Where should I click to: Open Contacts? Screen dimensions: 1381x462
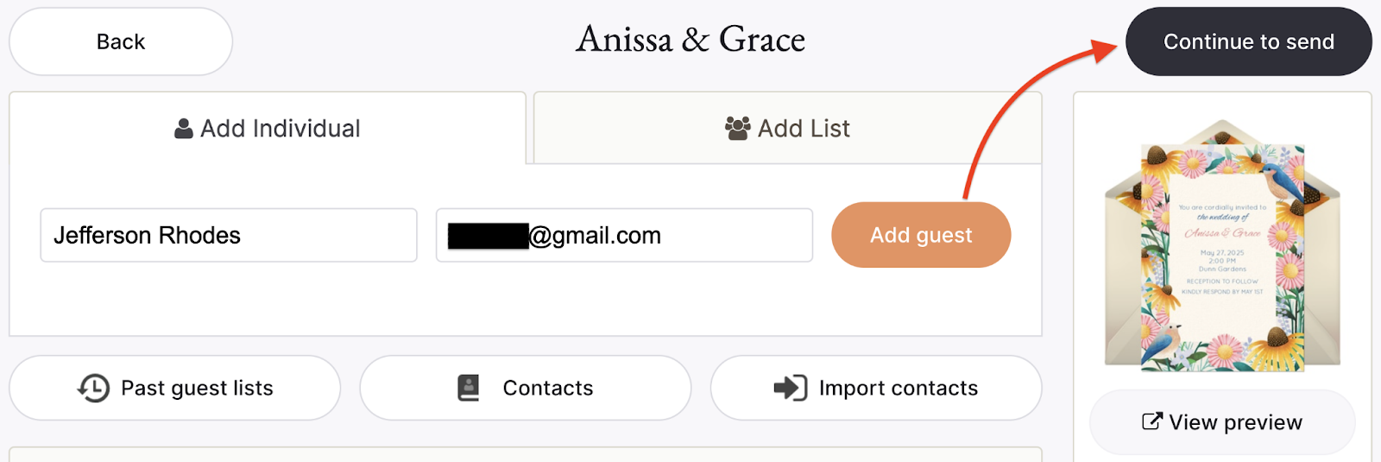click(x=525, y=388)
